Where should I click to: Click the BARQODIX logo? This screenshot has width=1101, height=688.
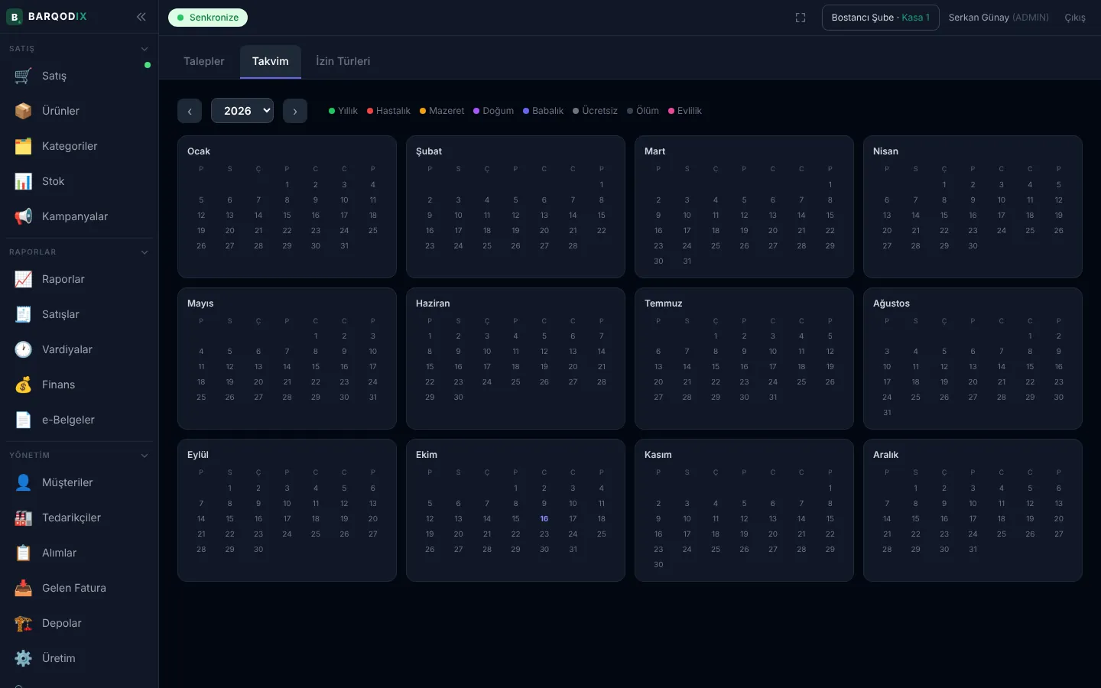[47, 17]
